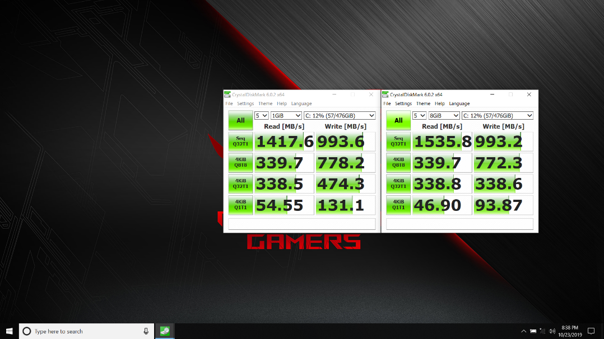This screenshot has height=339, width=604.
Task: Open Theme menu in right CrystalDiskMark window
Action: (x=423, y=103)
